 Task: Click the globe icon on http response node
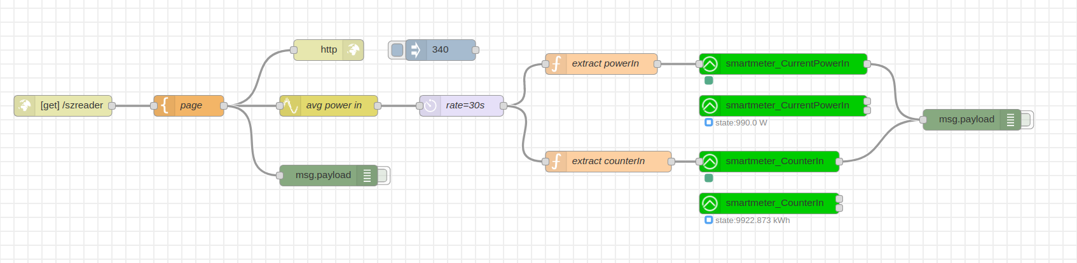(353, 50)
